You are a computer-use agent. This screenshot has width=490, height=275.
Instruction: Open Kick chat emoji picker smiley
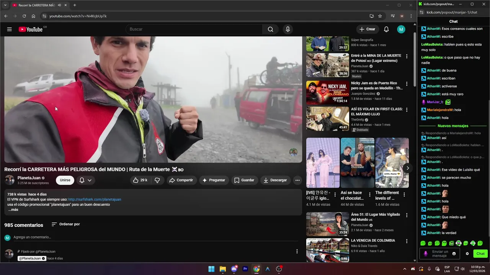(x=454, y=254)
